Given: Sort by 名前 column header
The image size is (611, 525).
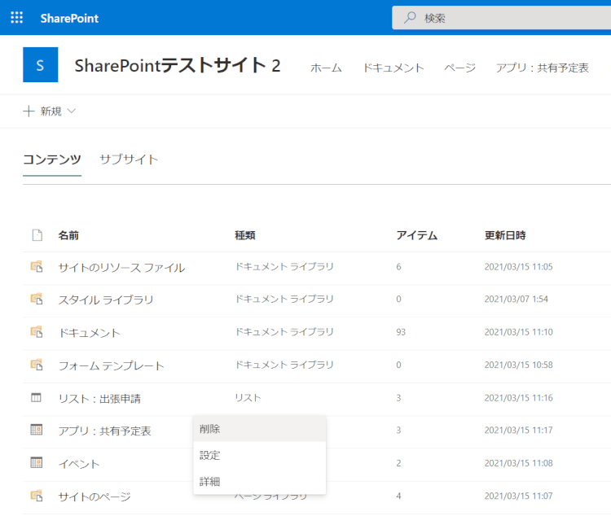Looking at the screenshot, I should click(68, 235).
